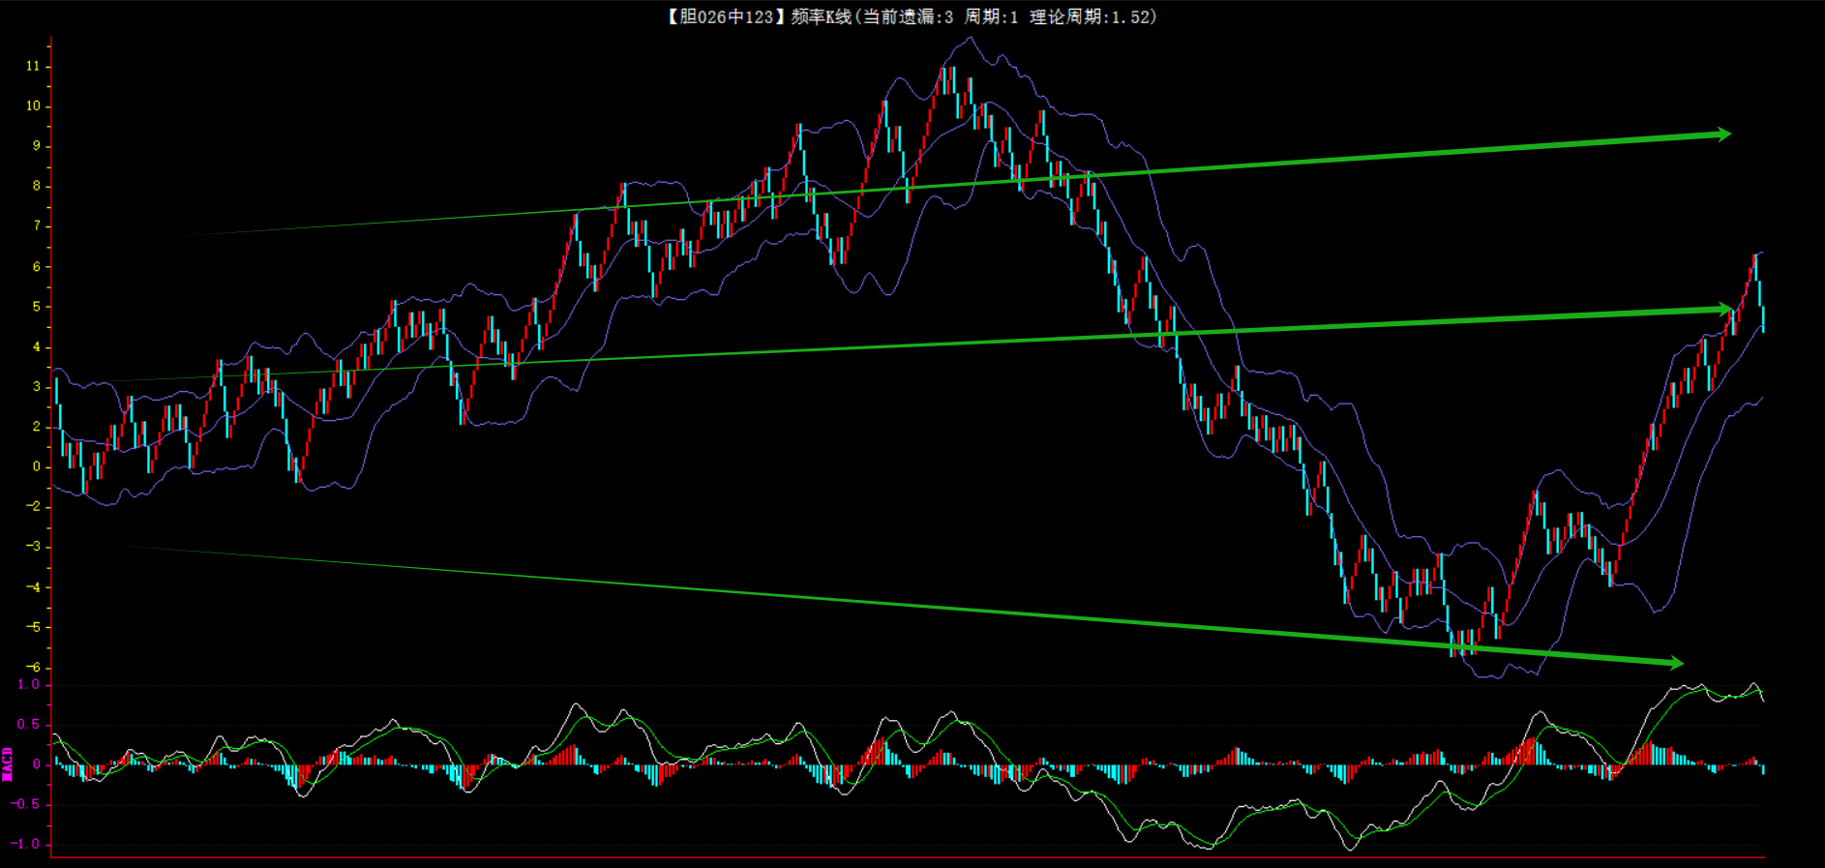This screenshot has height=868, width=1825.
Task: Select the latest cyan candlestick at right edge
Action: [x=1763, y=319]
